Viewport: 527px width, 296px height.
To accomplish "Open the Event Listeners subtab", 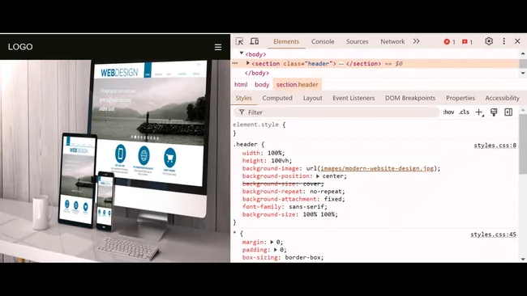I will pyautogui.click(x=353, y=98).
